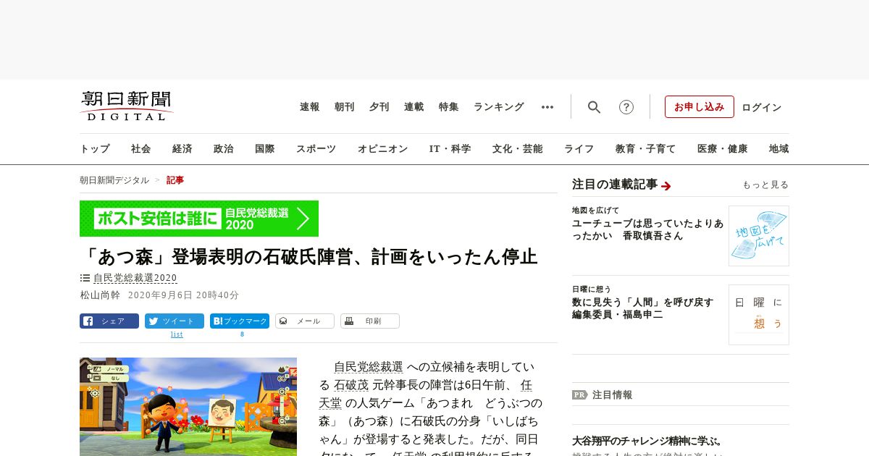
Task: Click もっと見る in sidebar
Action: coord(765,185)
